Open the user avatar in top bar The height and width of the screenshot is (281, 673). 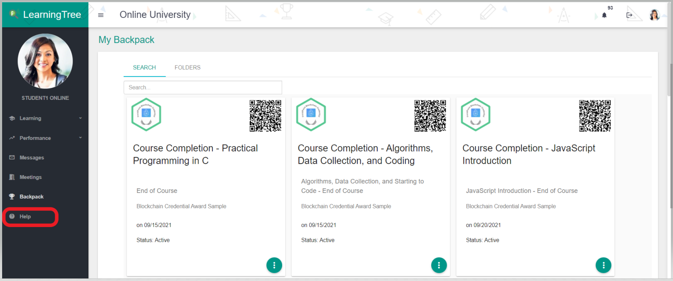654,15
